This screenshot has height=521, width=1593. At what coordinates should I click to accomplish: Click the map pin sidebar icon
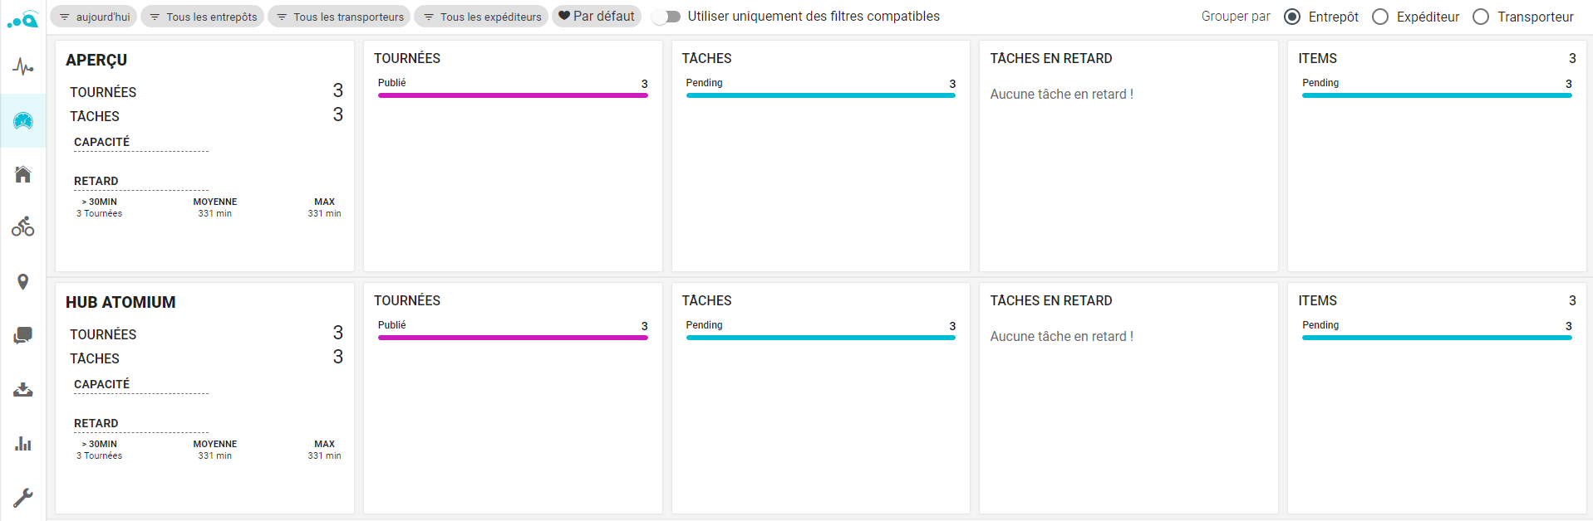[x=23, y=282]
